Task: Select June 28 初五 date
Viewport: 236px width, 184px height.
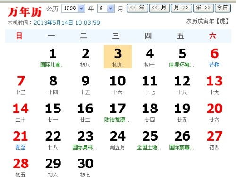Action: click(21, 167)
